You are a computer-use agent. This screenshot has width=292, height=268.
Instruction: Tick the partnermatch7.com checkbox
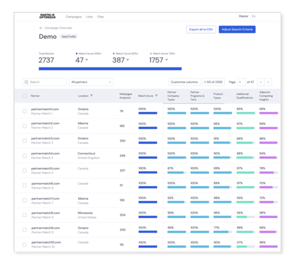click(x=25, y=200)
